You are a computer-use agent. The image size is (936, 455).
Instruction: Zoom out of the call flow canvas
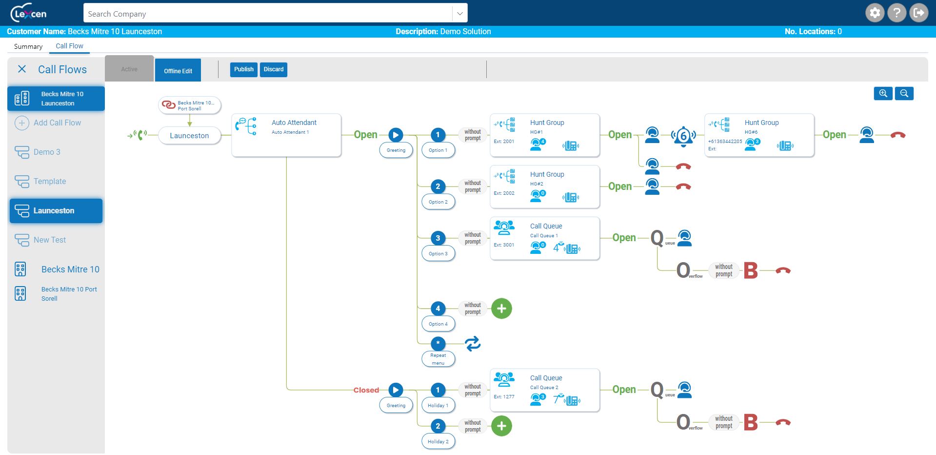pos(904,93)
